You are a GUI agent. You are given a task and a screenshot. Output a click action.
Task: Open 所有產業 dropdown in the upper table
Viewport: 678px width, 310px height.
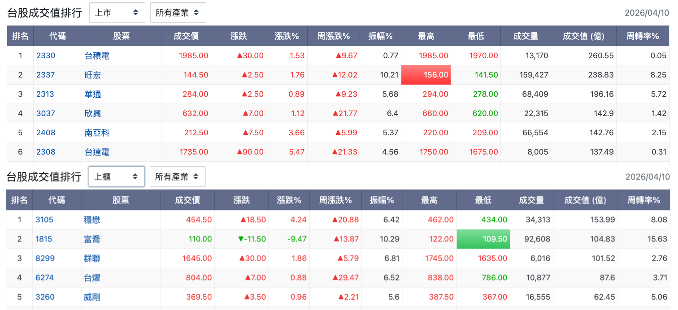click(178, 13)
